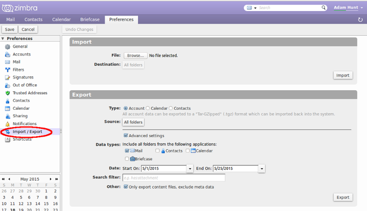This screenshot has width=367, height=211.
Task: Open General preferences gear icon
Action: tap(7, 47)
